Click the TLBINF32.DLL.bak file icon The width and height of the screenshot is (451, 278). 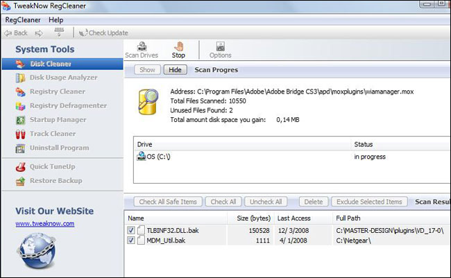[x=141, y=230]
